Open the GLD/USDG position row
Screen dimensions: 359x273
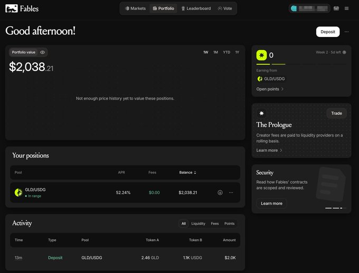[x=125, y=193]
